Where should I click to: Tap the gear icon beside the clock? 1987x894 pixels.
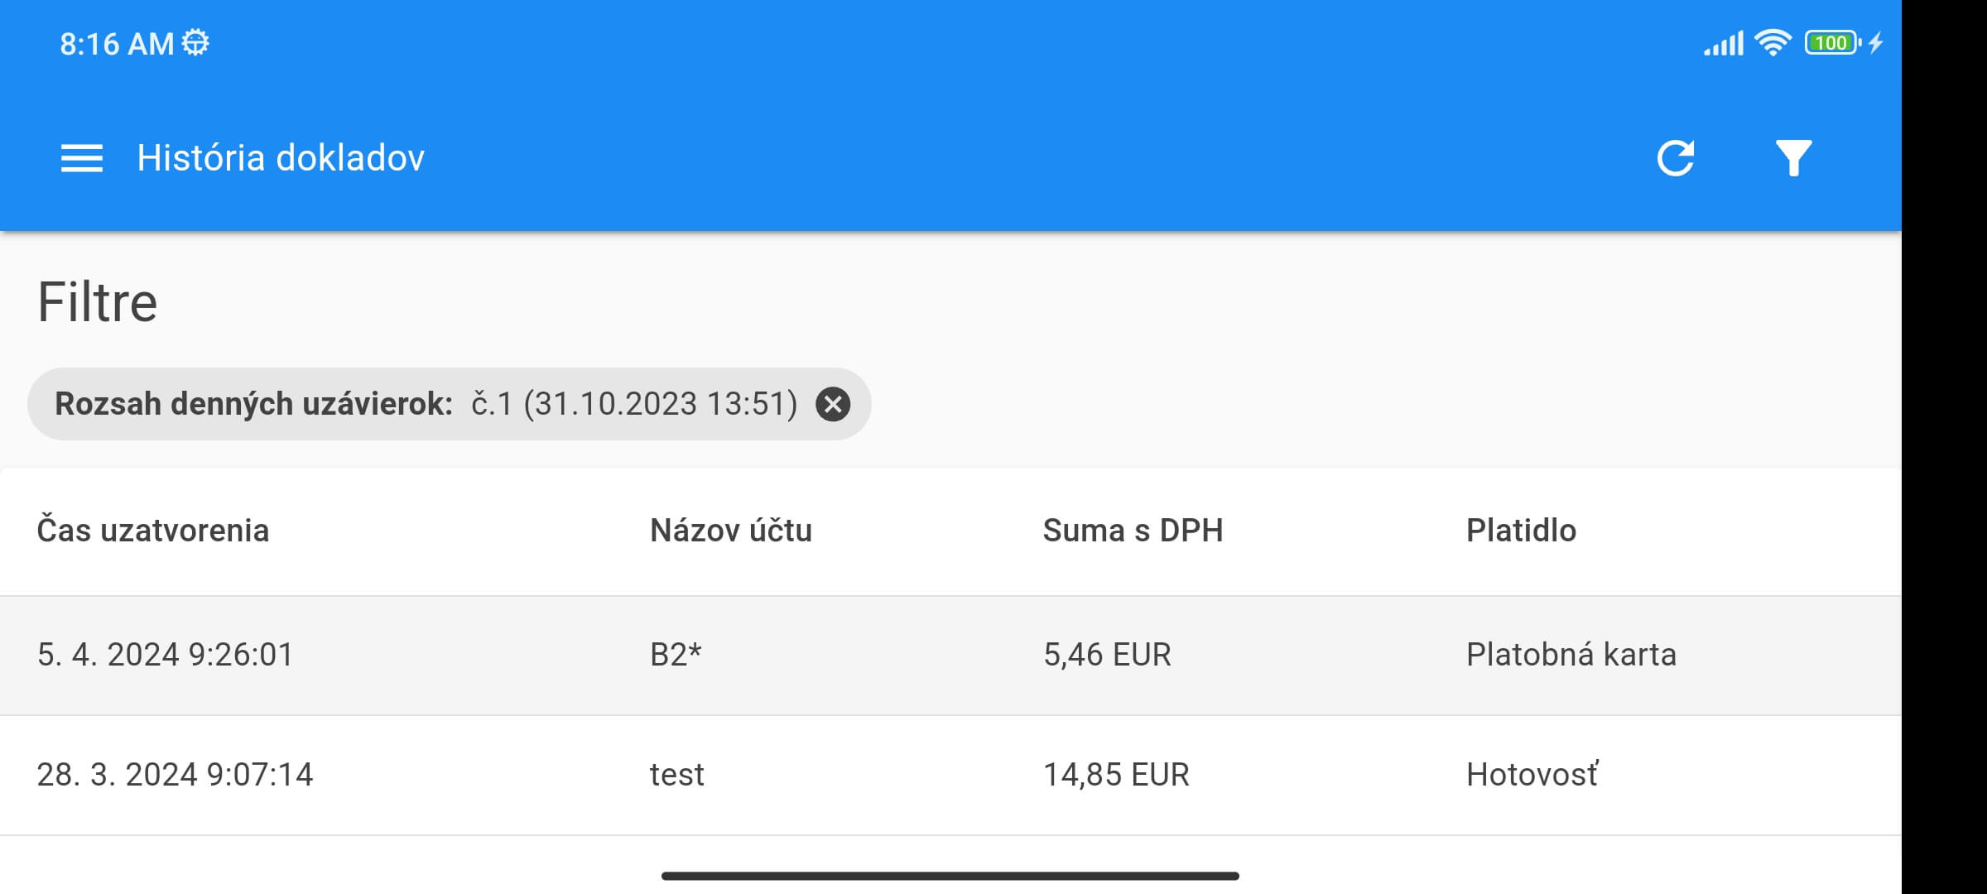click(x=195, y=42)
